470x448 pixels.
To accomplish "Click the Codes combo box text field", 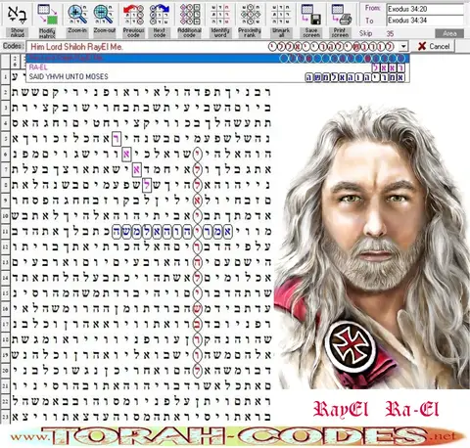I will tap(212, 47).
